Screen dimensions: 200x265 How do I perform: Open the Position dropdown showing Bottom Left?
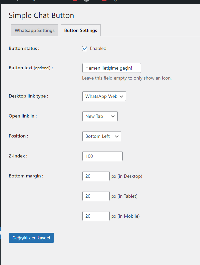click(102, 136)
